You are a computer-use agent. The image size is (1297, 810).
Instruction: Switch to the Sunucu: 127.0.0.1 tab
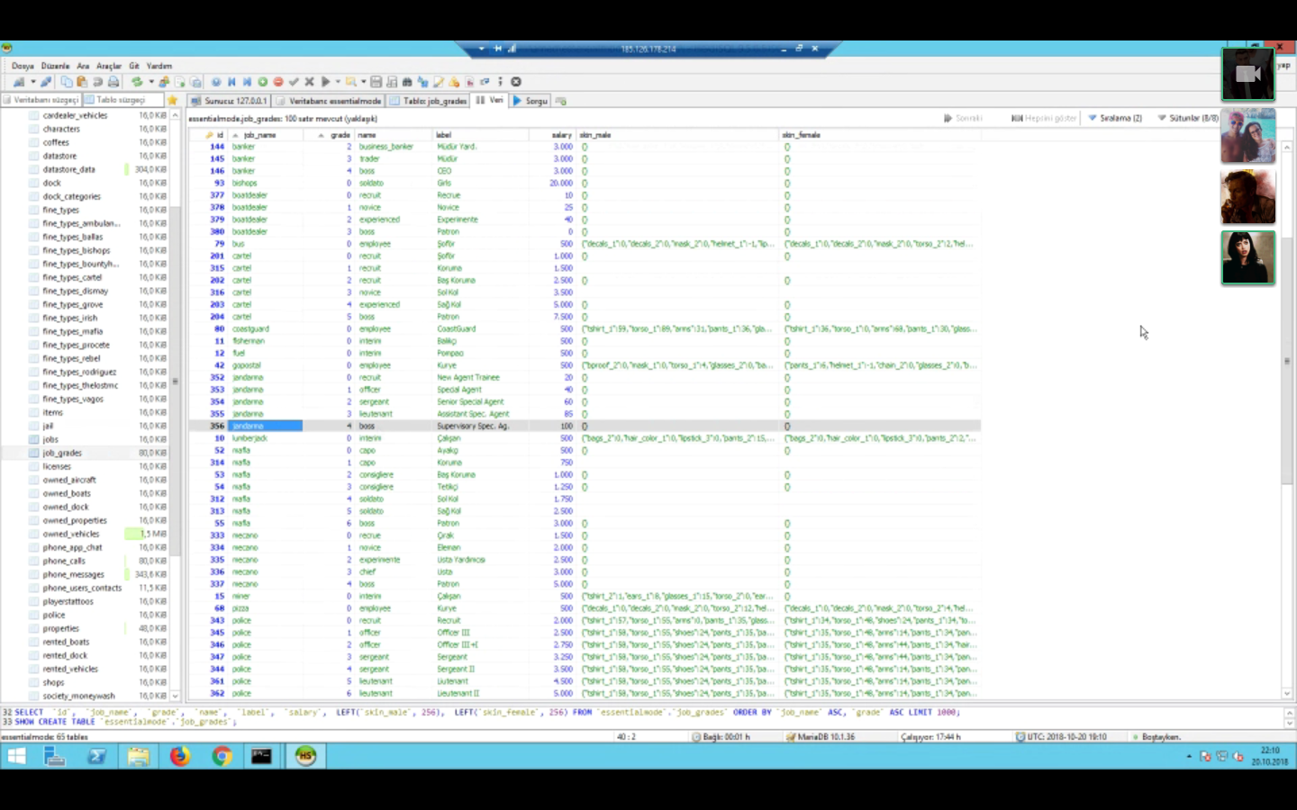229,101
